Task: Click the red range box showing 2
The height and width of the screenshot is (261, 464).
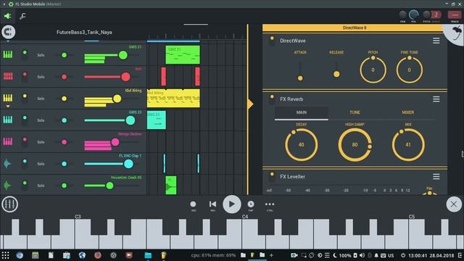Action: (x=436, y=14)
